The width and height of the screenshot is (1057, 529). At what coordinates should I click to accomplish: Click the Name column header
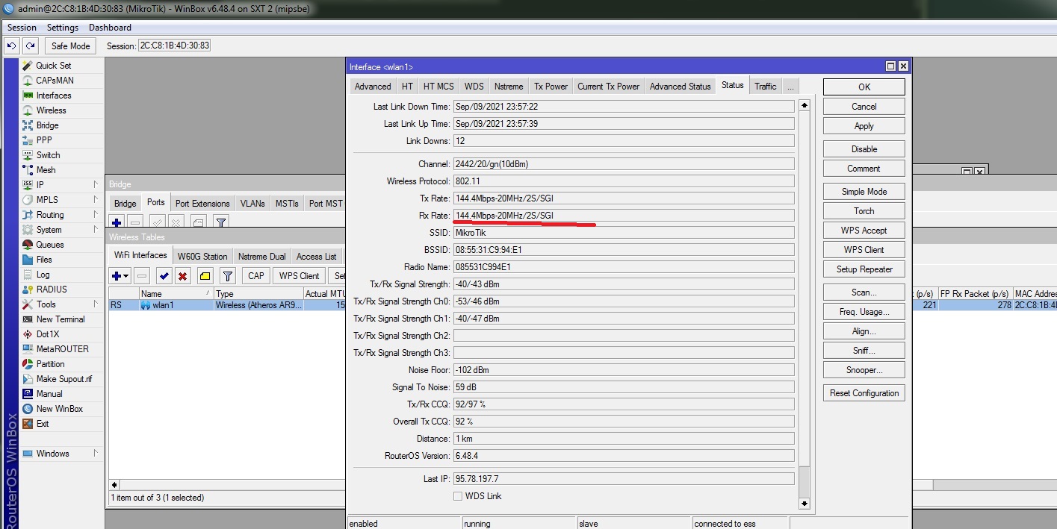(176, 294)
